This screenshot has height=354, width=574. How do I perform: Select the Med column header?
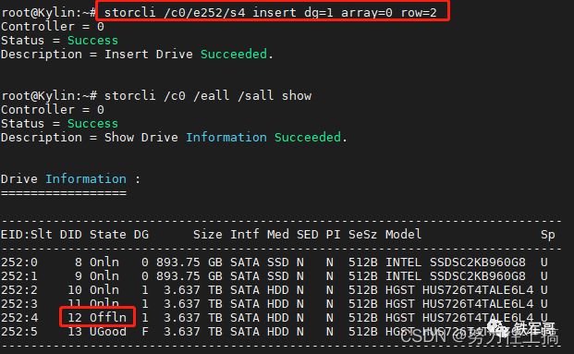pos(278,234)
